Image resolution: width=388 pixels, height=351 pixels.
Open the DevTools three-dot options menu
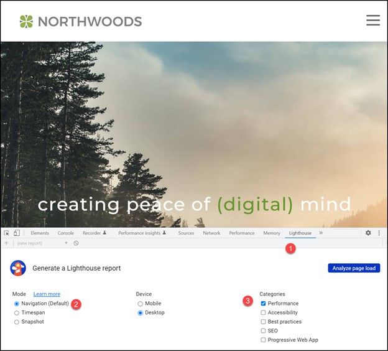coord(379,233)
